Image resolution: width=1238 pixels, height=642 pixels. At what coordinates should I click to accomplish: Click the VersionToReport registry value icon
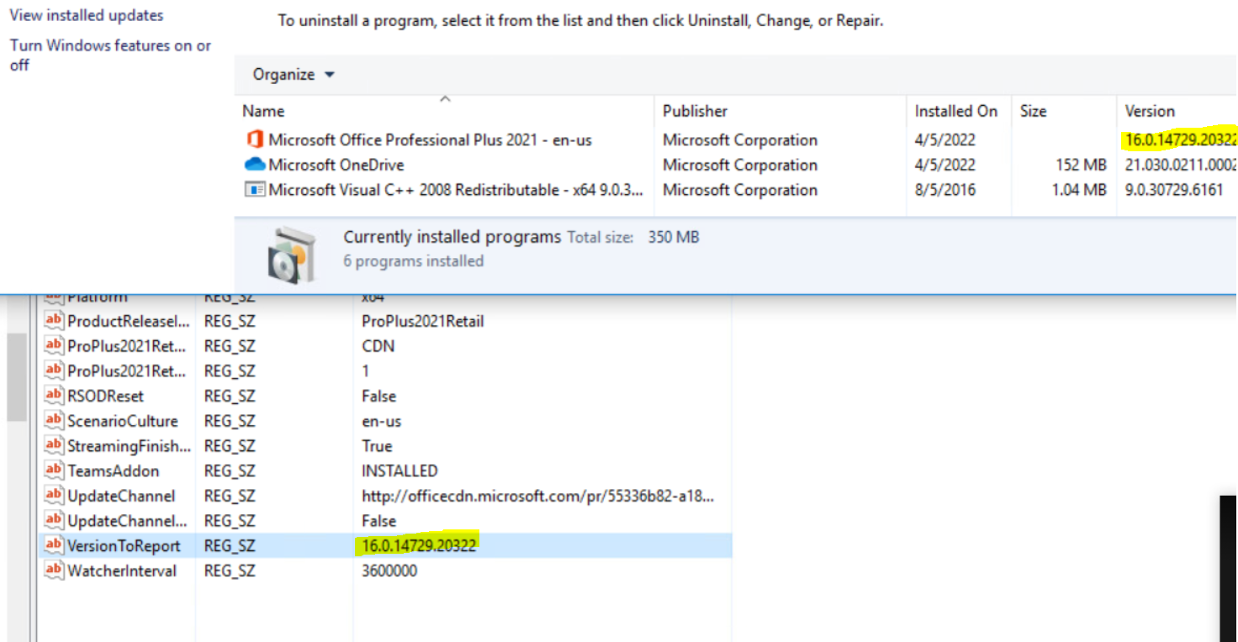54,546
